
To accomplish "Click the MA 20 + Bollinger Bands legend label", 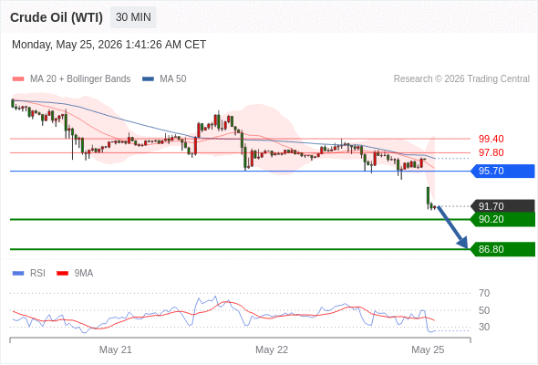I will pyautogui.click(x=80, y=79).
